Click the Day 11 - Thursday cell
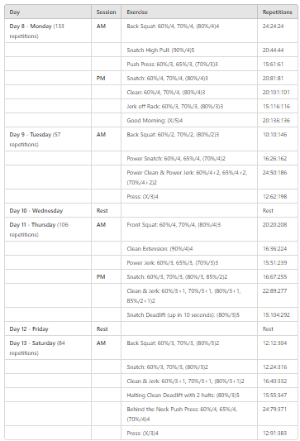 tap(48, 229)
